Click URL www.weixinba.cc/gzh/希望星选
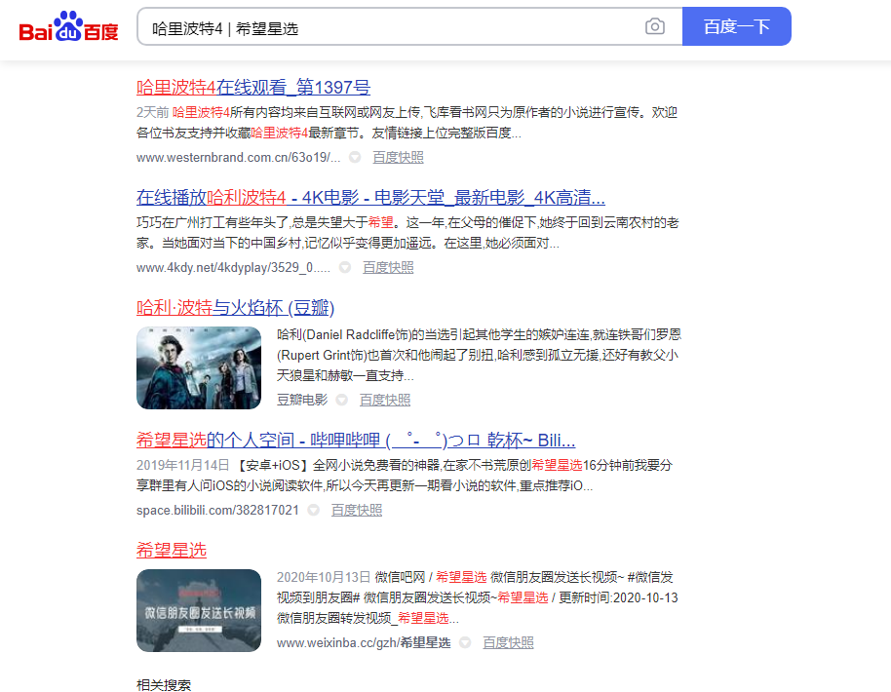 364,642
